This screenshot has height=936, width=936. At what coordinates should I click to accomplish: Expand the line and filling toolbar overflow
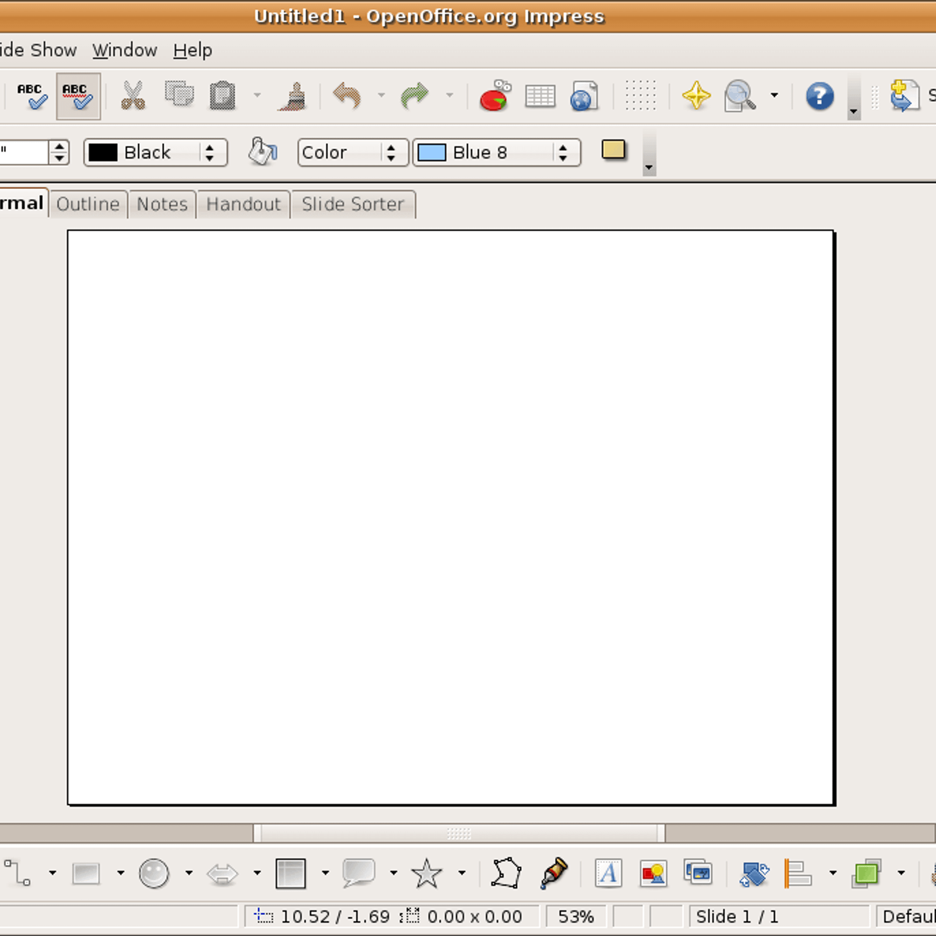(x=649, y=167)
